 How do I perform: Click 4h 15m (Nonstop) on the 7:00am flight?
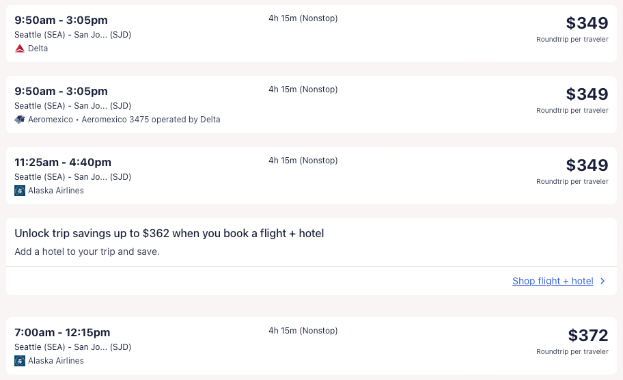[303, 331]
